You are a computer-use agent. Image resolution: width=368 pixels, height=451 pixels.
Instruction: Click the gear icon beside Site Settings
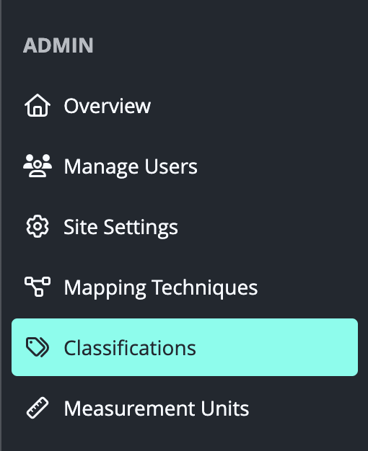(38, 226)
